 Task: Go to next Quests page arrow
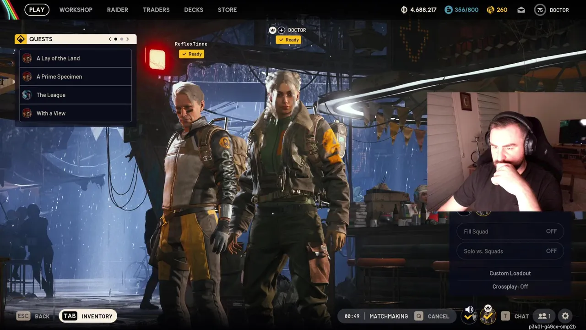[128, 39]
